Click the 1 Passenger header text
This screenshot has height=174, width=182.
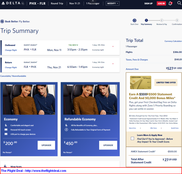click(x=93, y=4)
